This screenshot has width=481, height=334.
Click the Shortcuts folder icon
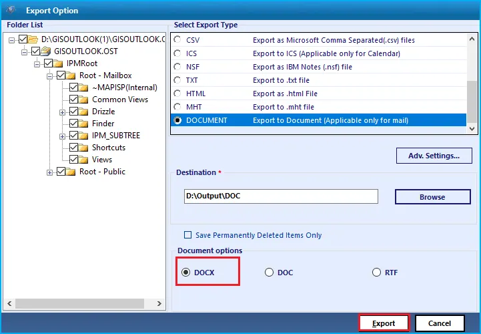83,148
